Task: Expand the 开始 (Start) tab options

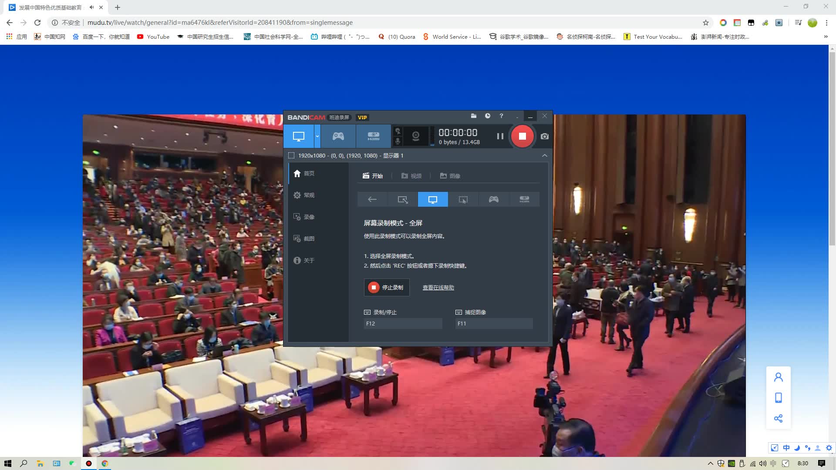Action: click(372, 176)
